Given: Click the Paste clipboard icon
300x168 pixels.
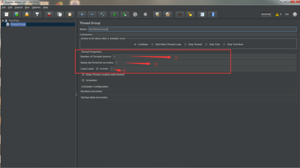Looking at the screenshot, I should [x=70, y=14].
